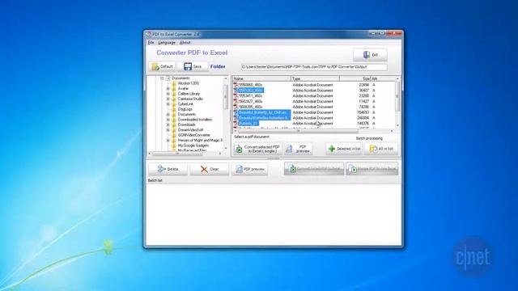
Task: Expand the Calibre Library folder node
Action: coord(168,94)
